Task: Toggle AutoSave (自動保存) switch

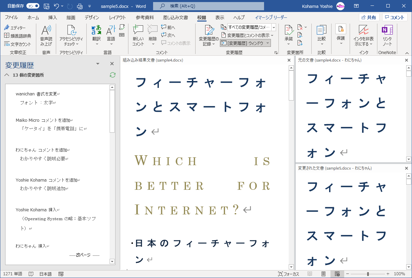Action: (33, 6)
